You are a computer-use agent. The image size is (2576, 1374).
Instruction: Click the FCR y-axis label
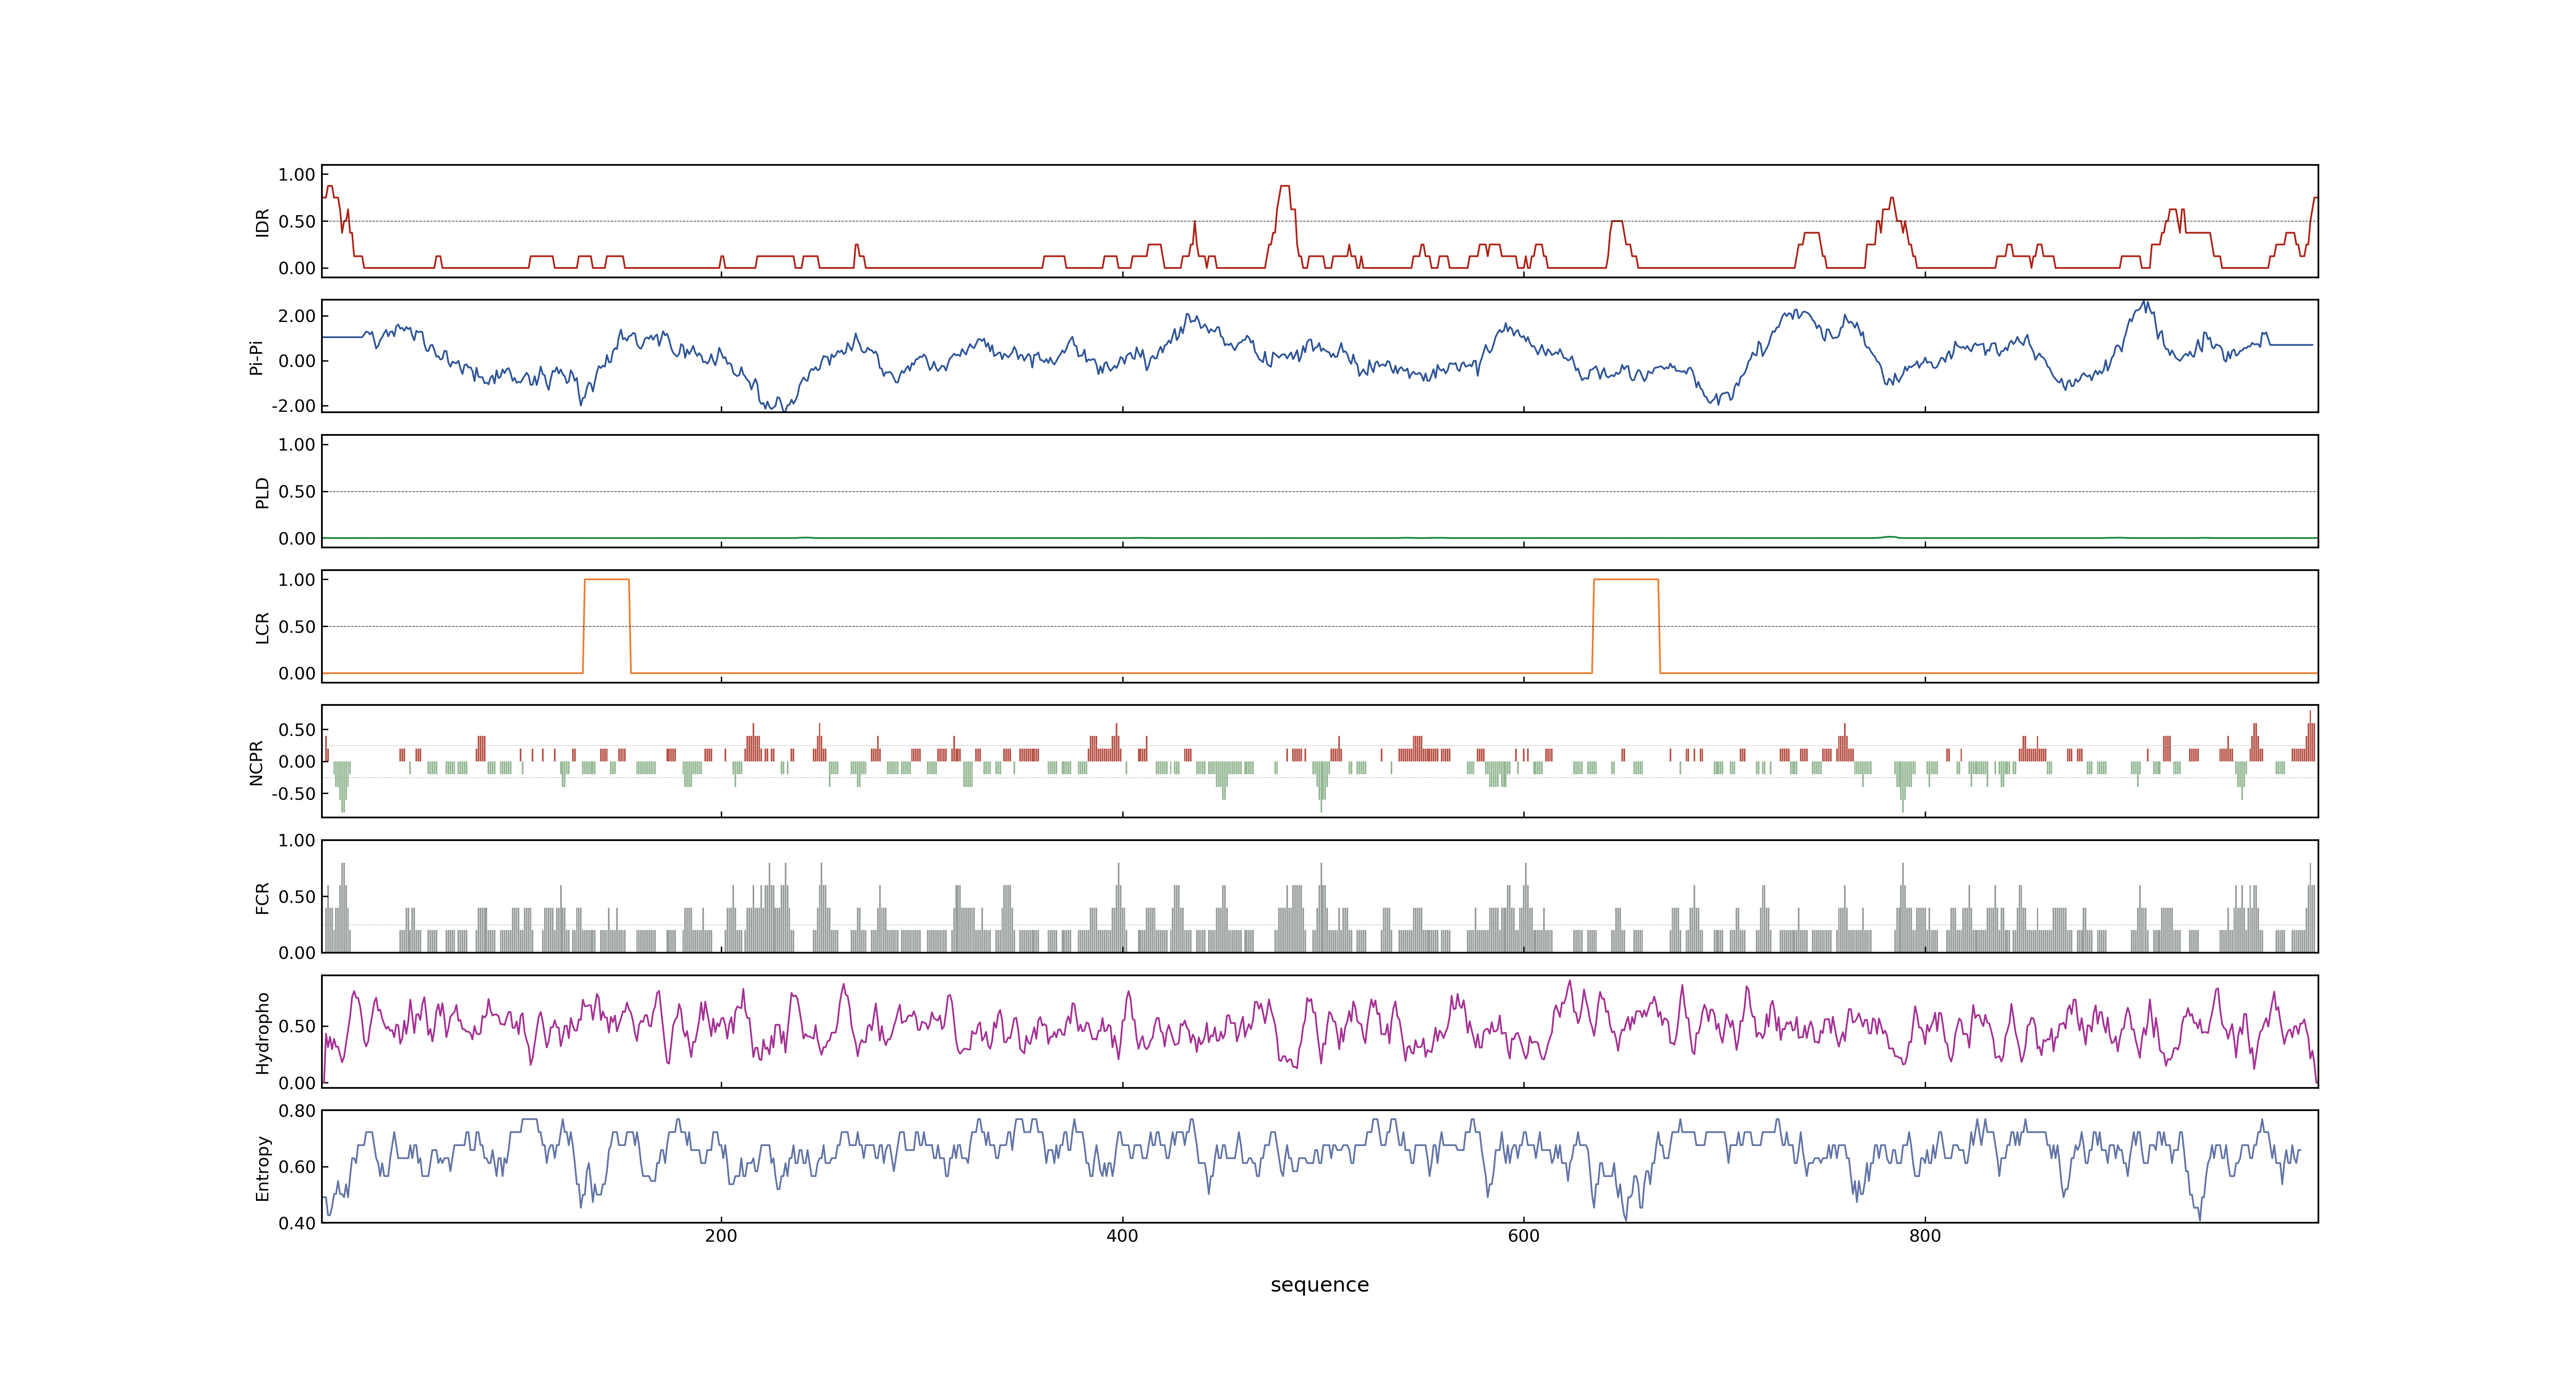coord(262,897)
